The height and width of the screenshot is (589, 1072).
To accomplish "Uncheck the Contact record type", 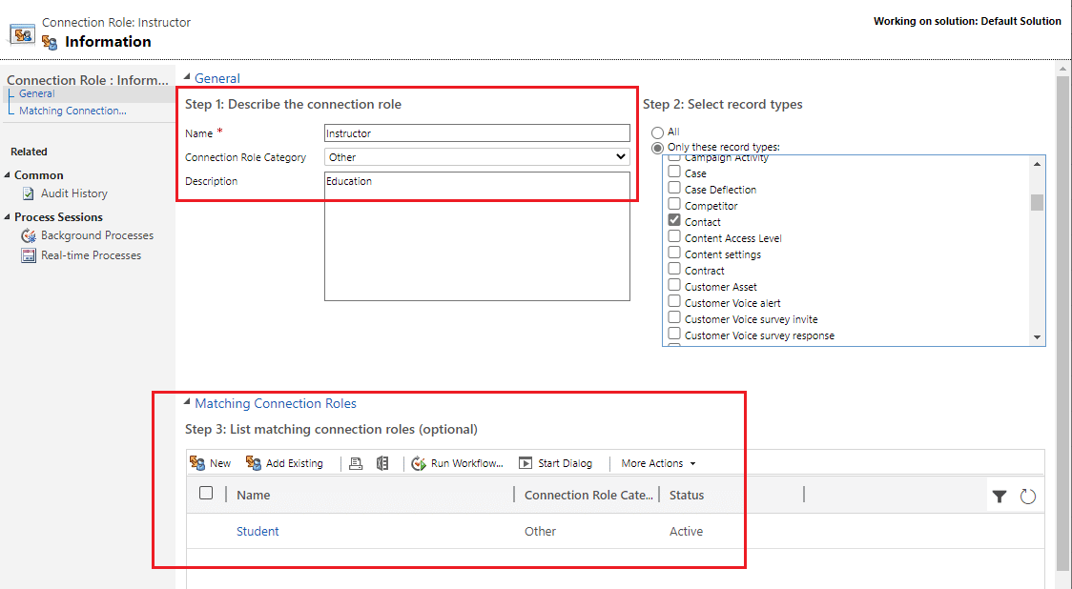I will (x=676, y=221).
